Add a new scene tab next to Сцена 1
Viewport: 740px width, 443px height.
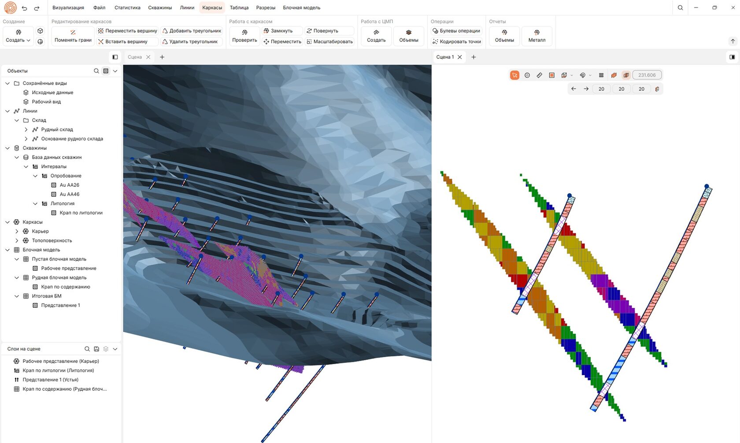(x=474, y=57)
